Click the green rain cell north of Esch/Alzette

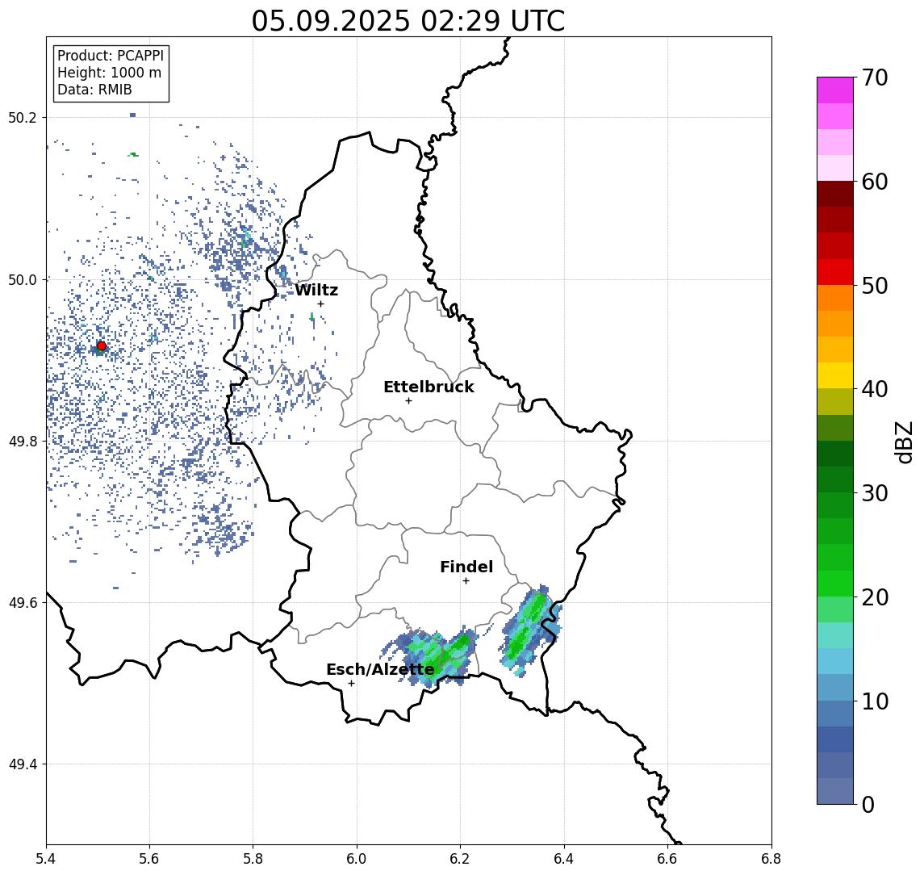(x=436, y=655)
